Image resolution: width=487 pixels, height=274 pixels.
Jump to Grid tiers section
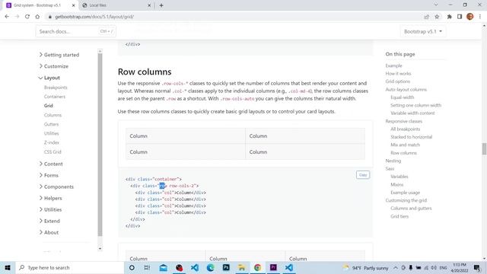pos(399,216)
